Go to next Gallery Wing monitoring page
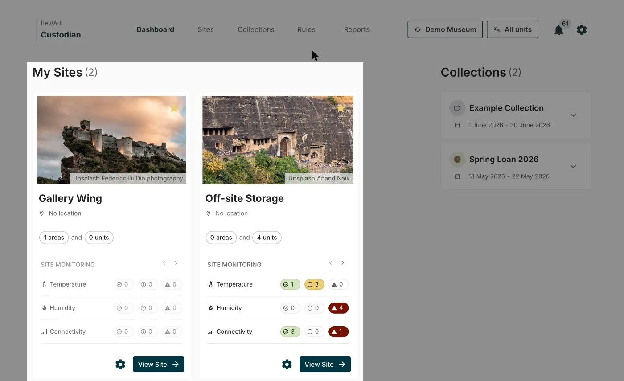Image resolution: width=624 pixels, height=381 pixels. click(176, 263)
